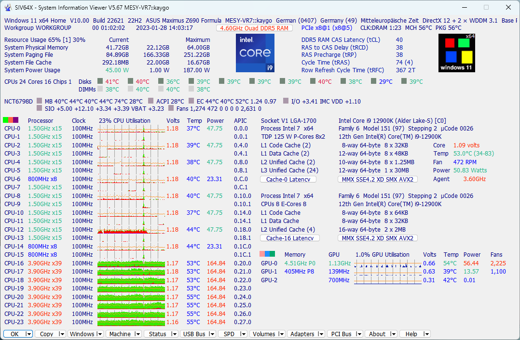Click the 45.00 W current power value
Image resolution: width=520 pixels, height=340 pixels.
[x=117, y=70]
